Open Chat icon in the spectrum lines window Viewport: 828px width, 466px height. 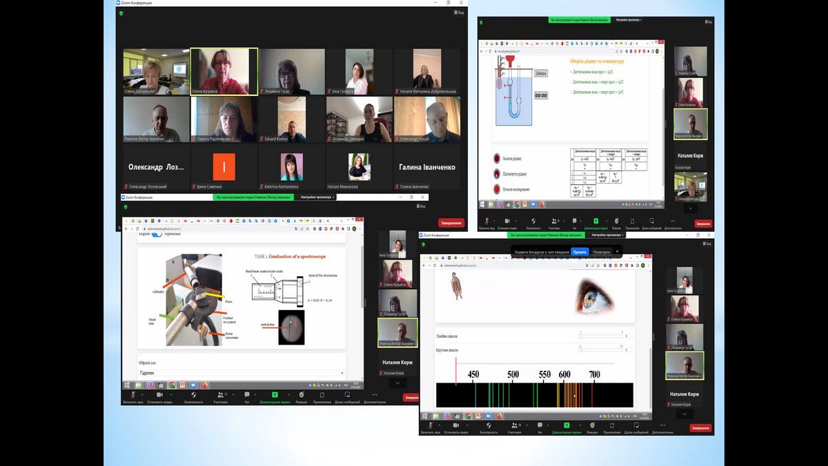click(540, 425)
